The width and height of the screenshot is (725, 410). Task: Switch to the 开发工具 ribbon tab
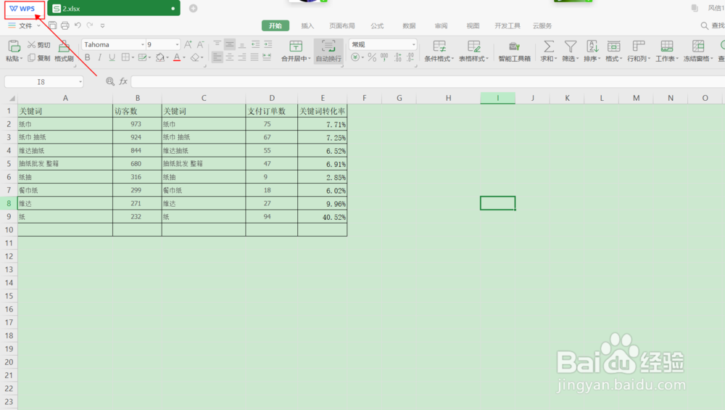point(507,25)
